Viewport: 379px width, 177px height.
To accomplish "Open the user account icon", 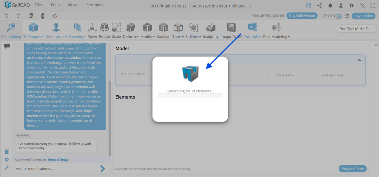I will click(x=341, y=6).
